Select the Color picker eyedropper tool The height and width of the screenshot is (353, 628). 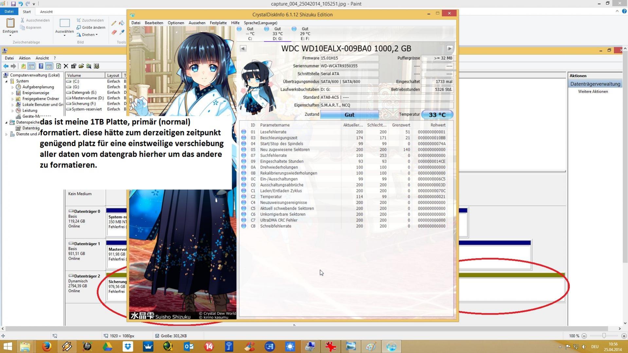pyautogui.click(x=122, y=32)
